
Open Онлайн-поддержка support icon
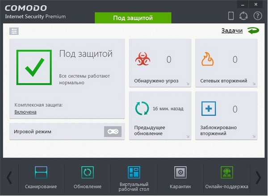pyautogui.click(x=226, y=172)
